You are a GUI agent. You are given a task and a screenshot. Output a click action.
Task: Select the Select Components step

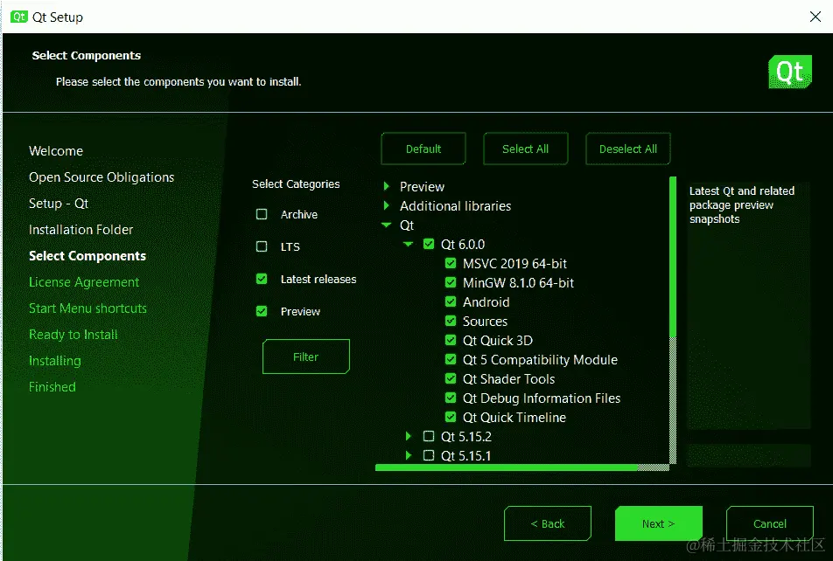(87, 256)
